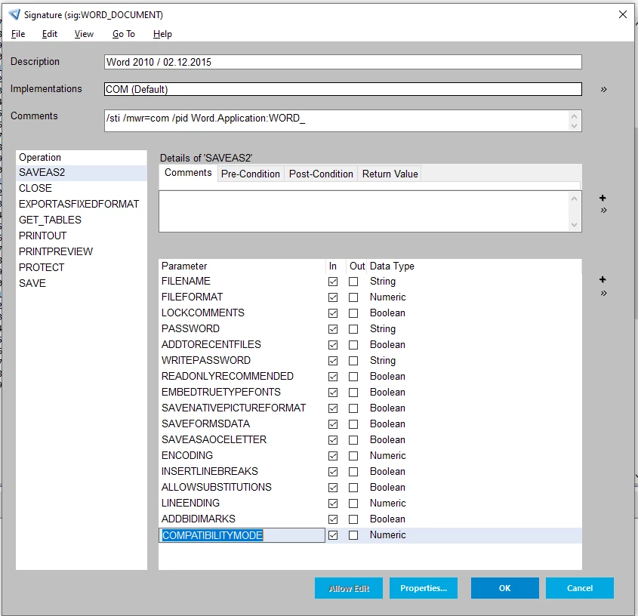Click the plus icon beside the Comments details box
The image size is (638, 616).
tap(603, 198)
